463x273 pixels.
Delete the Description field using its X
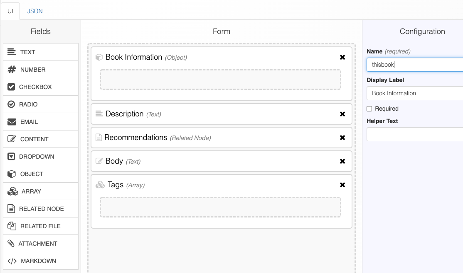342,114
